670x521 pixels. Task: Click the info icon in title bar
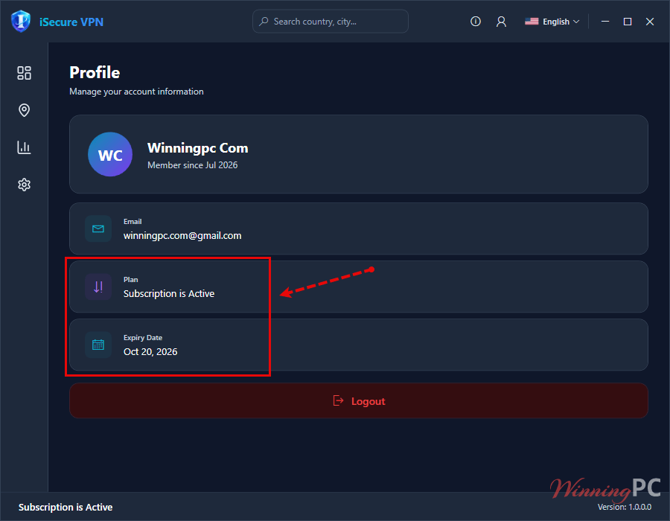pyautogui.click(x=476, y=22)
